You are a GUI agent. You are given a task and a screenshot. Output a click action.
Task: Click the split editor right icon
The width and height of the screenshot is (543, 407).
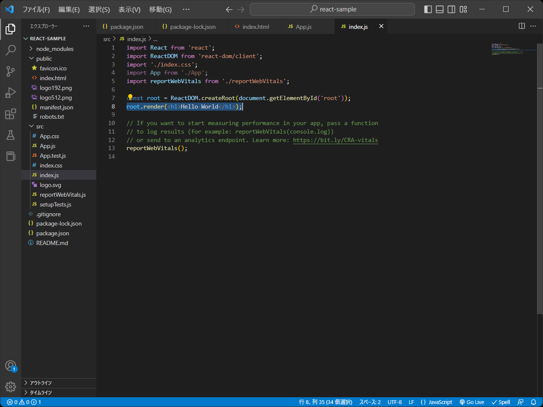click(522, 26)
